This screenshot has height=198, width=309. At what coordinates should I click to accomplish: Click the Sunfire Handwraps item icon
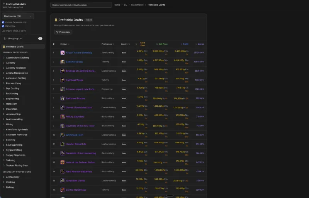point(63,190)
